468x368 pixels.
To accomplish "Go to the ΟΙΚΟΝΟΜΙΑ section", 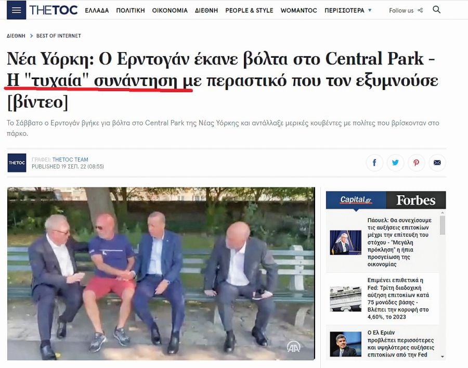I will [170, 10].
